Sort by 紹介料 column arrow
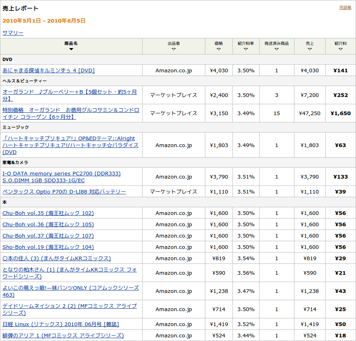Image resolution: width=356 pixels, height=341 pixels. pos(341,49)
